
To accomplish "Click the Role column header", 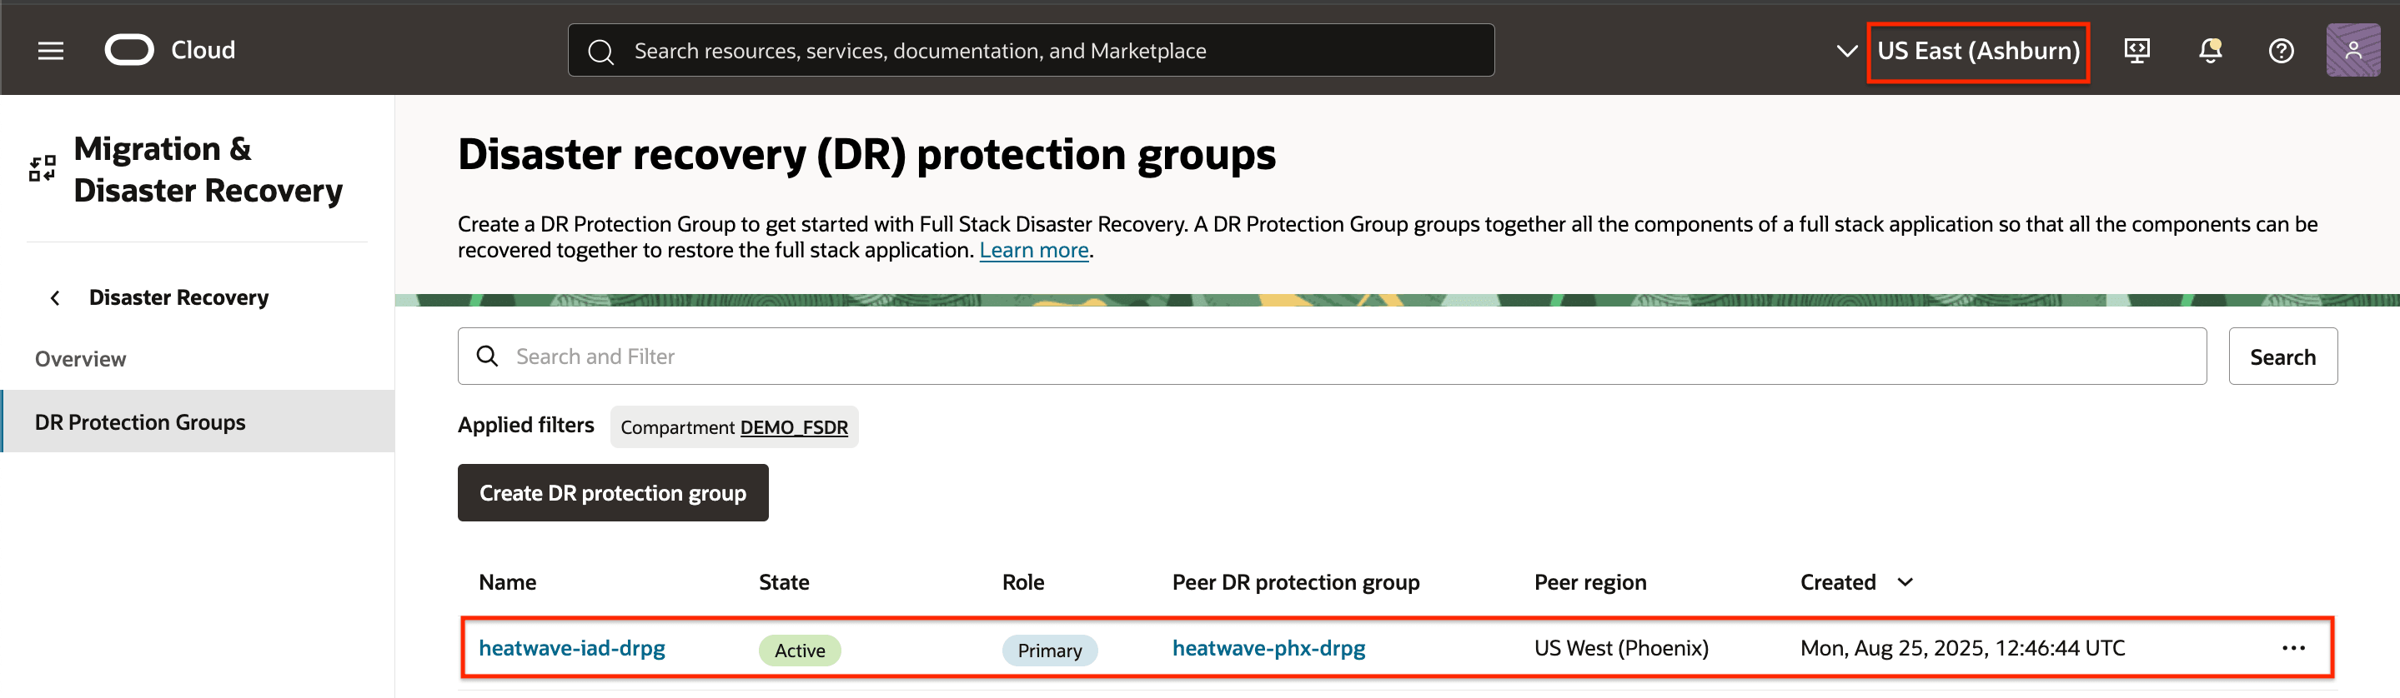I will point(1023,582).
